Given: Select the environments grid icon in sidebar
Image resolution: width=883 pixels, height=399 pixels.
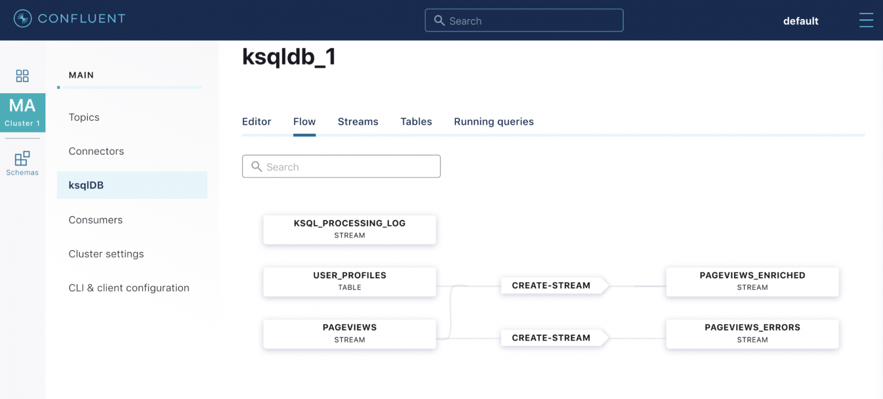Looking at the screenshot, I should click(22, 75).
